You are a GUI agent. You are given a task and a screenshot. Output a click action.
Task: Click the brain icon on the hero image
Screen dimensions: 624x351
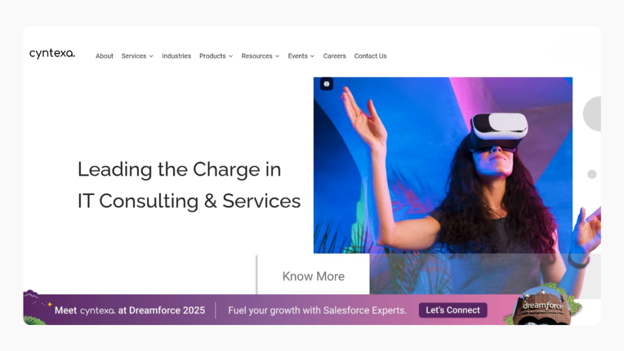pos(326,84)
